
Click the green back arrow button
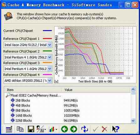(x=65, y=129)
